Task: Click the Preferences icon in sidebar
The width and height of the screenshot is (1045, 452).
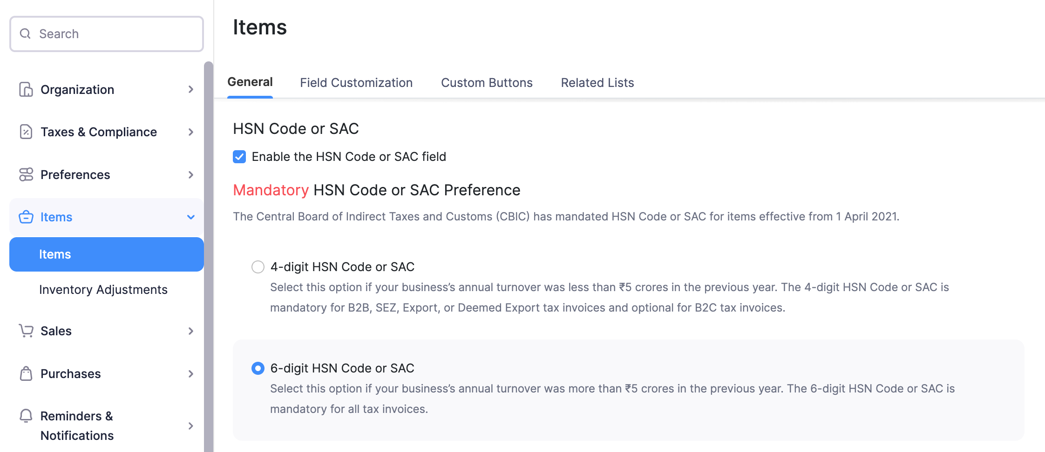Action: [26, 175]
